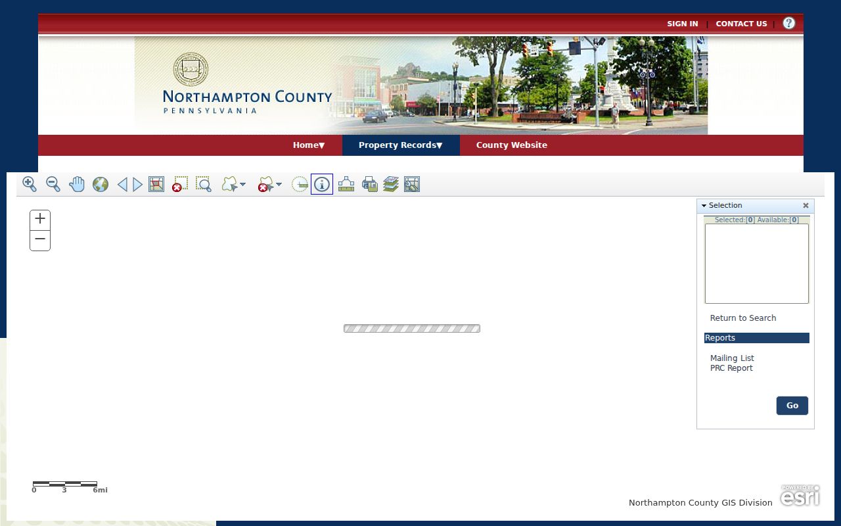841x526 pixels.
Task: Click the Esri logo
Action: [x=800, y=496]
